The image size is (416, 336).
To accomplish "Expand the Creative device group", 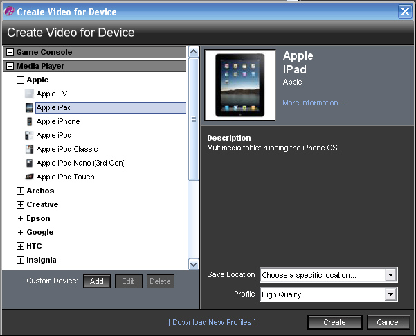I will [x=20, y=204].
